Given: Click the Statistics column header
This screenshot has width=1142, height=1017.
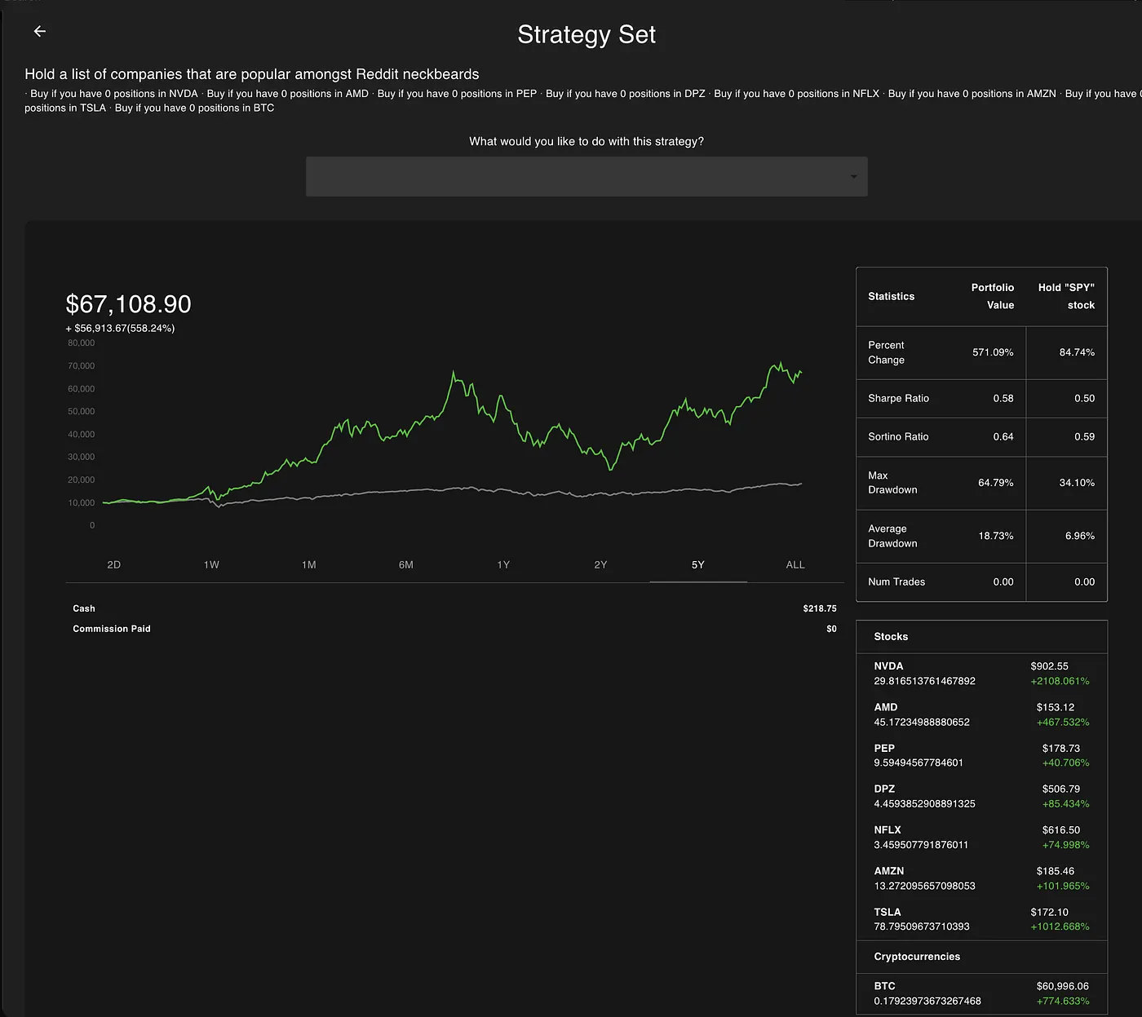Looking at the screenshot, I should click(x=892, y=296).
